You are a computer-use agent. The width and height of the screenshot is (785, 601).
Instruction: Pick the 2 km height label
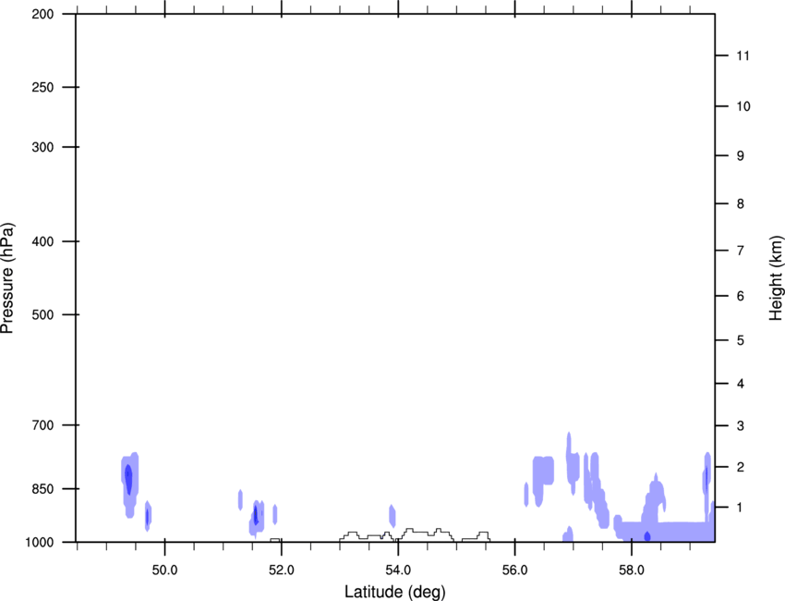pyautogui.click(x=741, y=467)
